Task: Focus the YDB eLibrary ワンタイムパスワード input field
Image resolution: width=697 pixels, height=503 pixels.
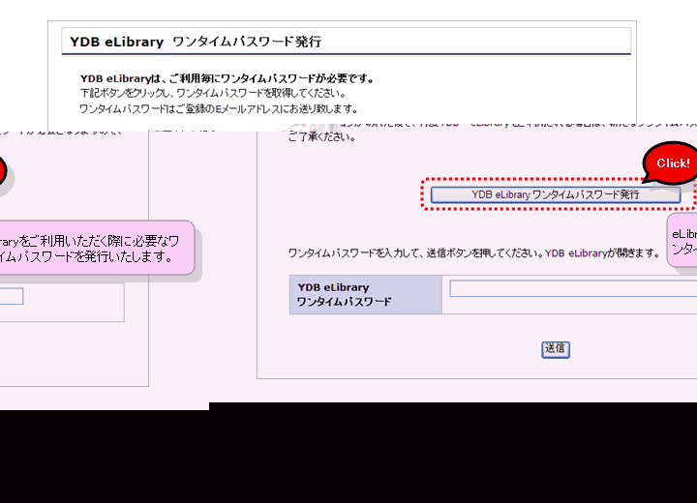Action: pyautogui.click(x=573, y=288)
